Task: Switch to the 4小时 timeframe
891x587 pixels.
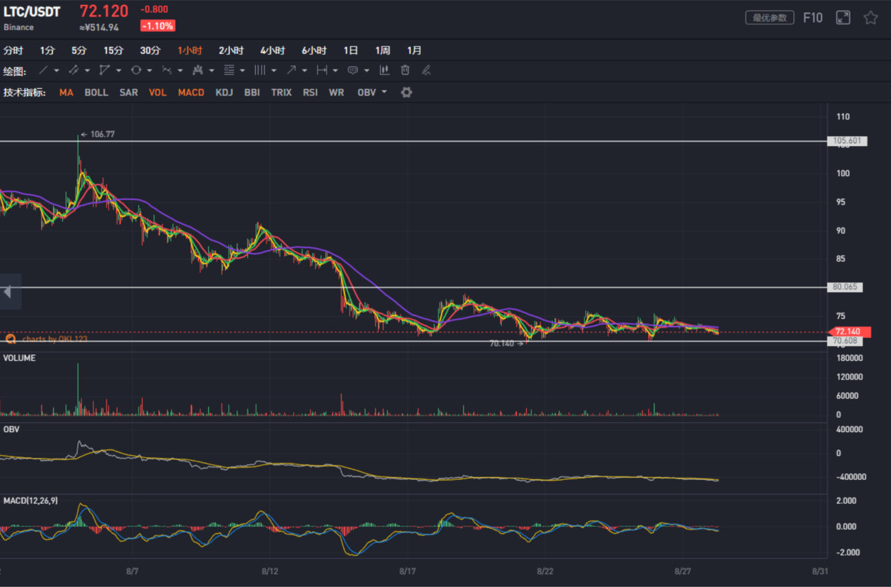Action: tap(272, 51)
